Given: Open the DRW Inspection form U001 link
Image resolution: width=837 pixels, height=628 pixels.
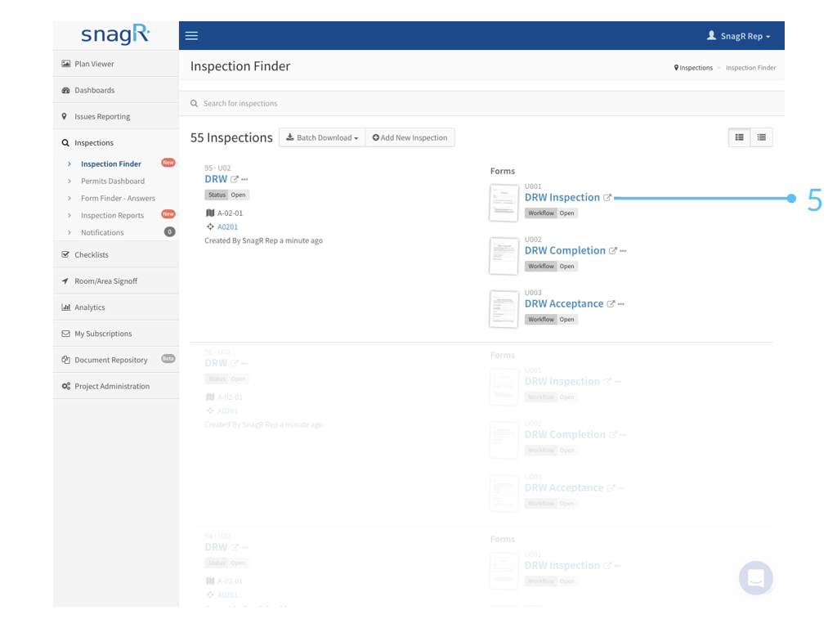Looking at the screenshot, I should point(562,197).
